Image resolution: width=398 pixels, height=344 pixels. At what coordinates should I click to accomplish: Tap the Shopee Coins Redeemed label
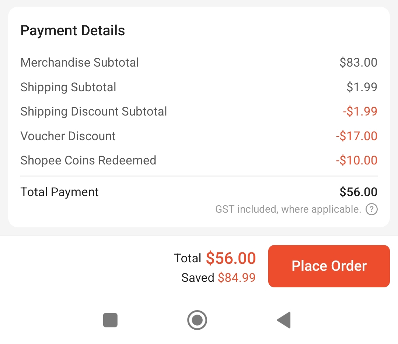[x=88, y=160]
